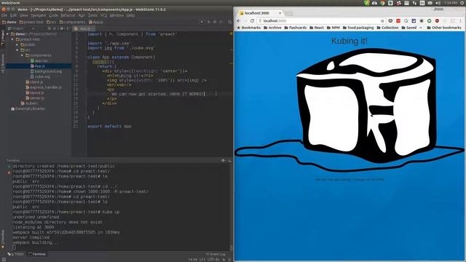The width and height of the screenshot is (466, 262).
Task: Open bookmarks overflow chevron in Chrome
Action: point(421,28)
